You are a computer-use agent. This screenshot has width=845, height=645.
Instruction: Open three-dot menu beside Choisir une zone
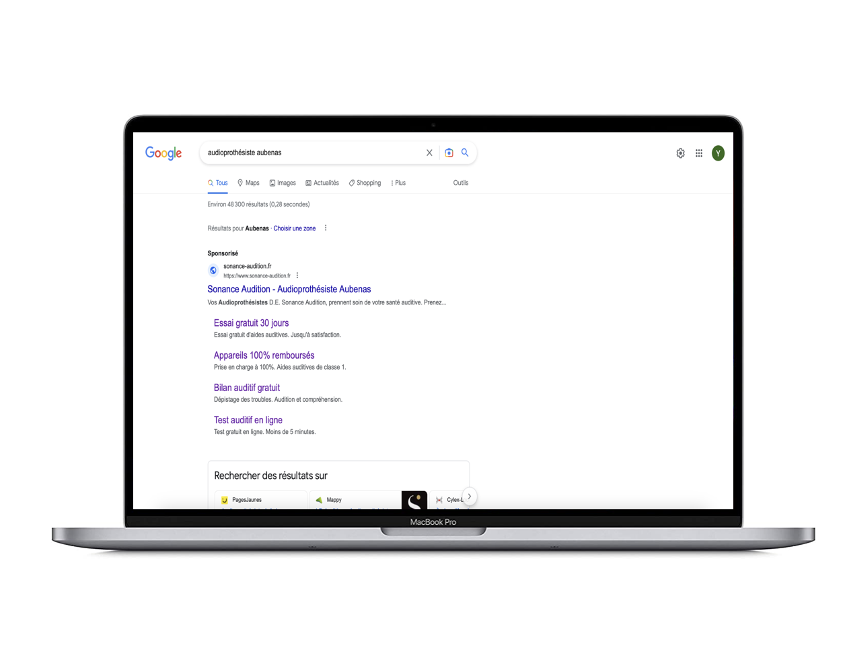[326, 228]
